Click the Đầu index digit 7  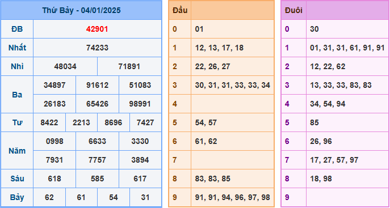[175, 160]
